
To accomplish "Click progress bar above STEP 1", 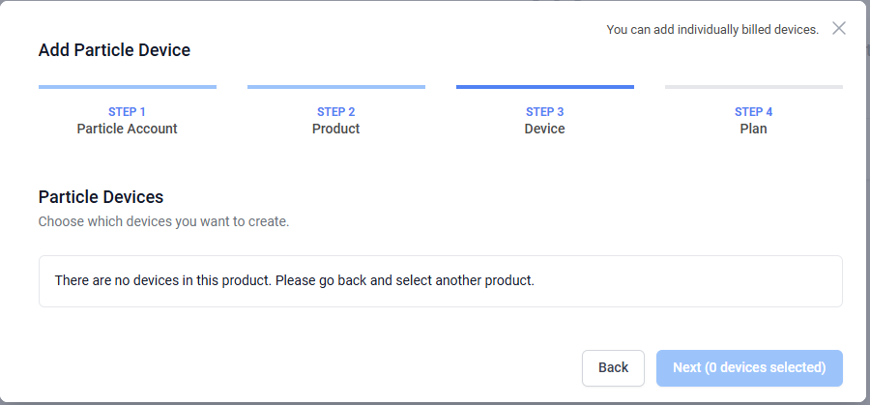I will 127,87.
